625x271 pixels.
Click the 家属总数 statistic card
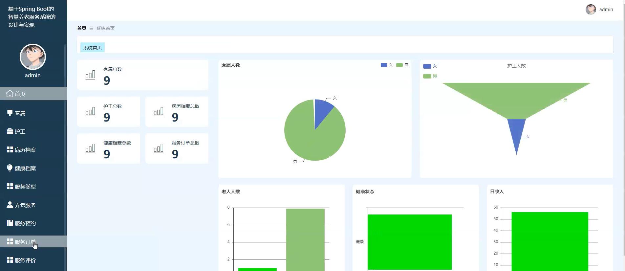143,75
